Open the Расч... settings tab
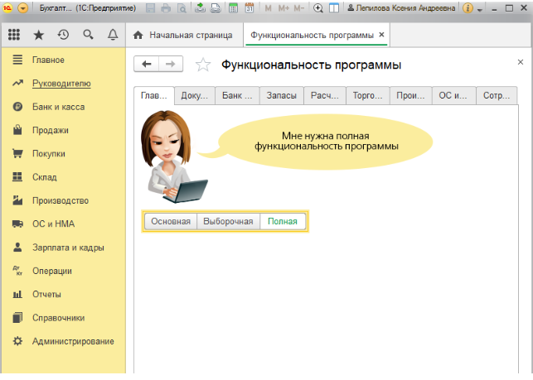 [x=325, y=96]
